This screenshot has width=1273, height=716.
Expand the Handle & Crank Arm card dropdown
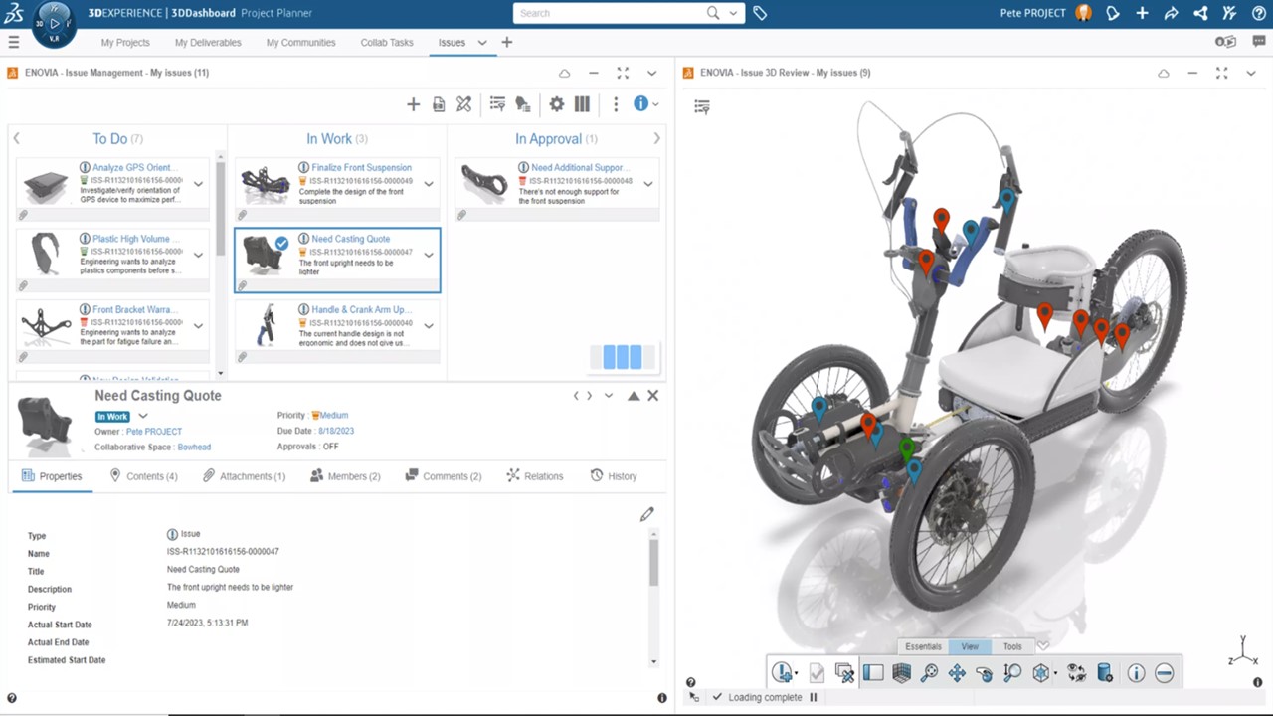click(429, 325)
